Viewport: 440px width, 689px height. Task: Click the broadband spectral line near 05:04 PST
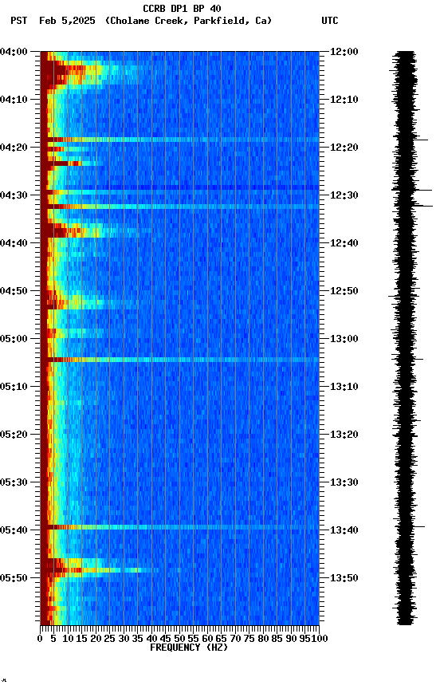179,360
